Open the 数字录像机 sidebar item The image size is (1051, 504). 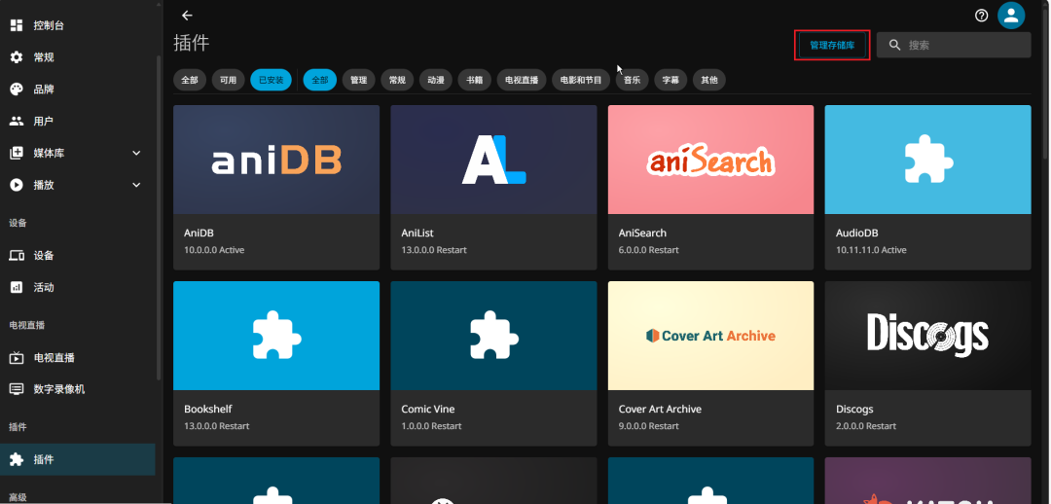point(78,389)
